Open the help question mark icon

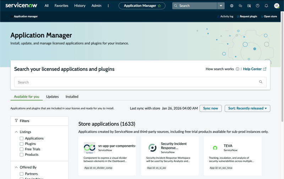(x=258, y=6)
